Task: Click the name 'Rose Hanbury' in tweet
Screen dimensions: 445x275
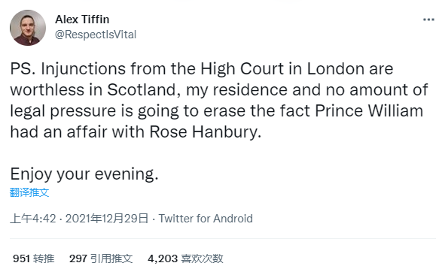Action: [x=206, y=132]
